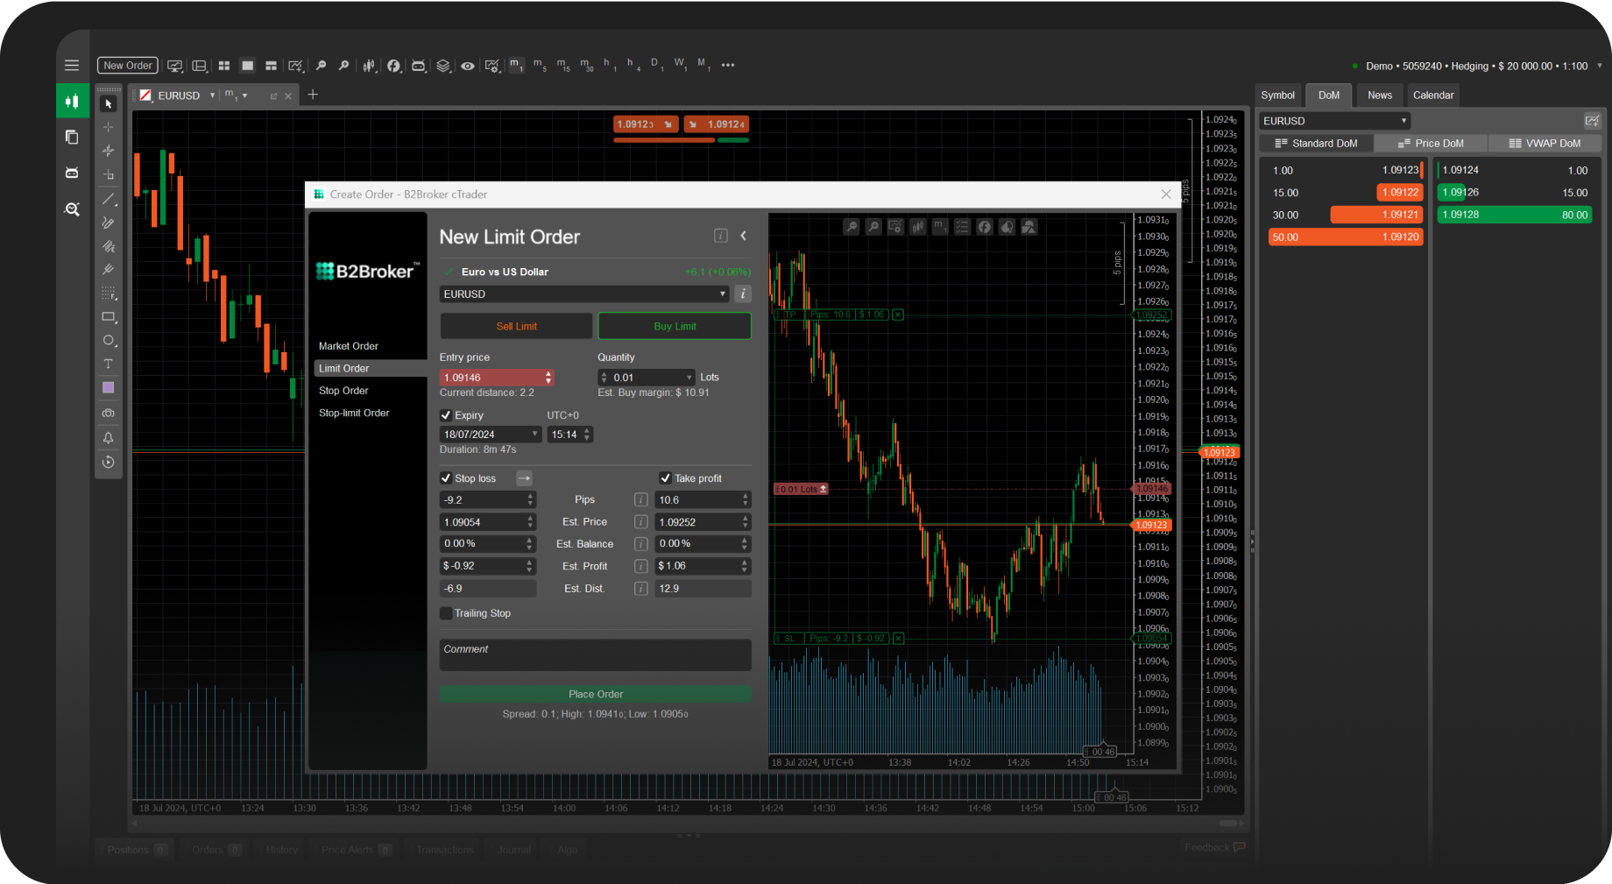The image size is (1612, 884).
Task: Collapse order form chart with chevron
Action: 743,236
